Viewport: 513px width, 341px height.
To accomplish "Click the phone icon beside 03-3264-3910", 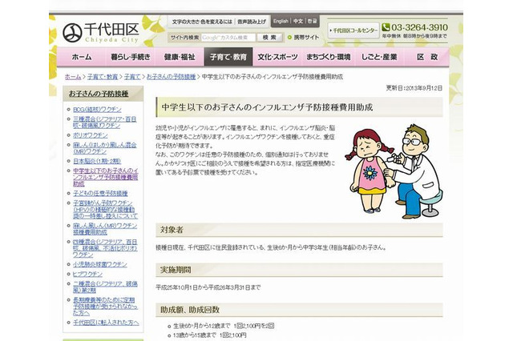I will (x=386, y=27).
